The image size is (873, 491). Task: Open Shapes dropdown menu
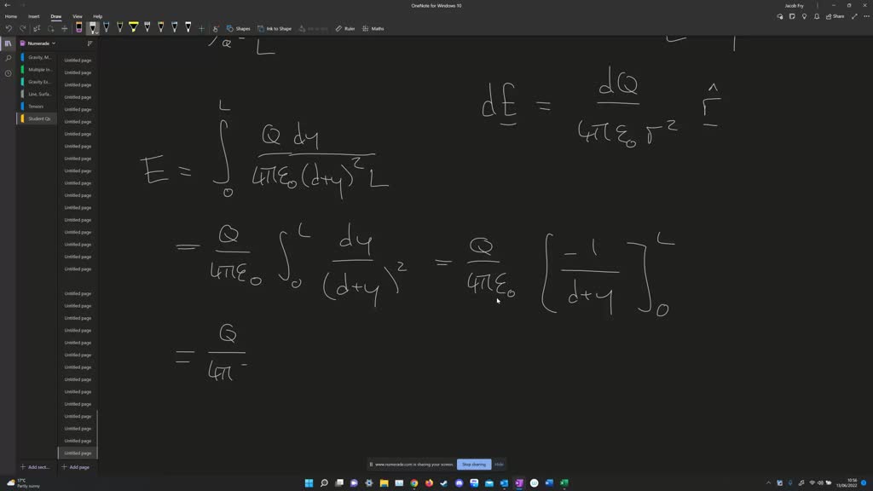click(239, 28)
